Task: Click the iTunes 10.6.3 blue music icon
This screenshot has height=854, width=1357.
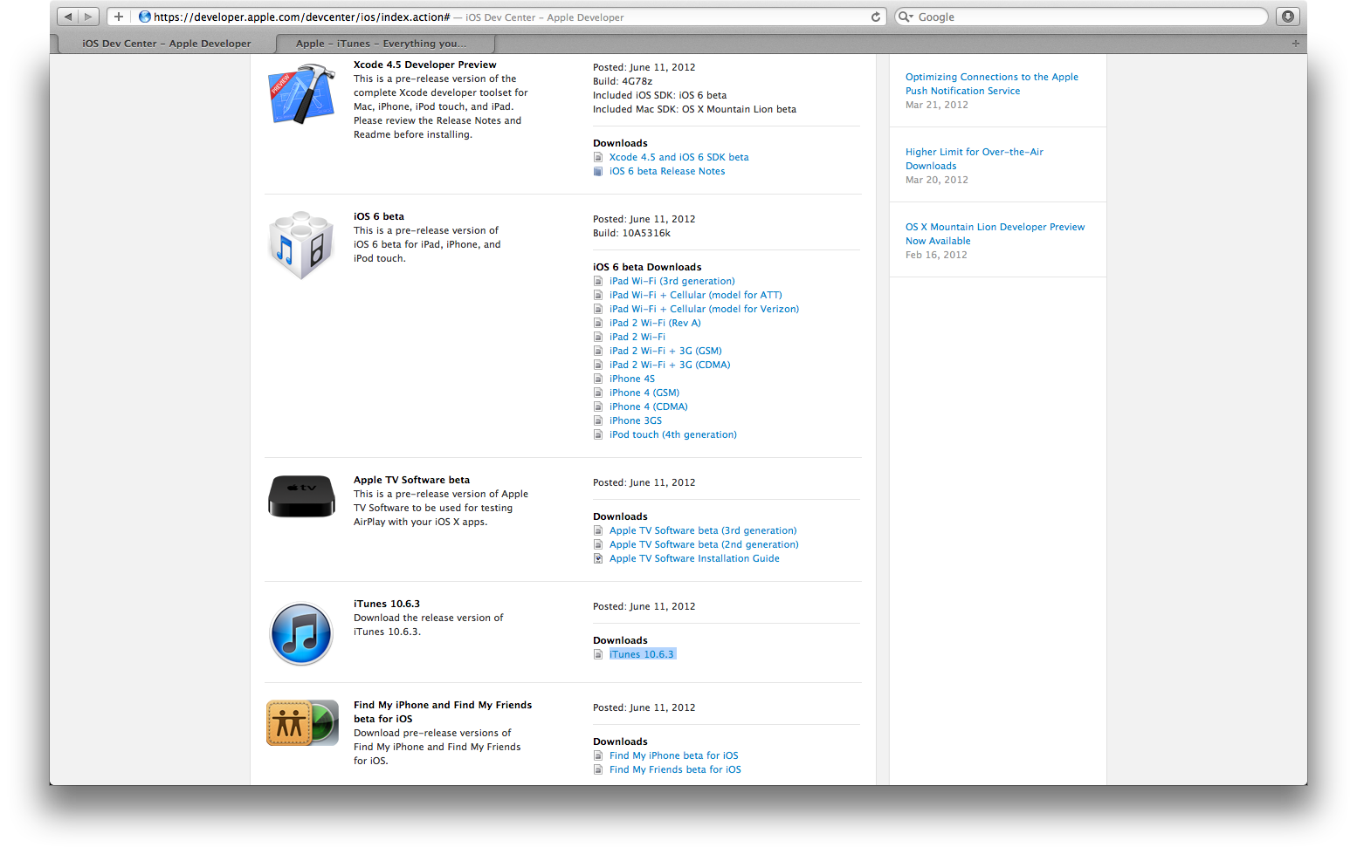Action: [301, 632]
